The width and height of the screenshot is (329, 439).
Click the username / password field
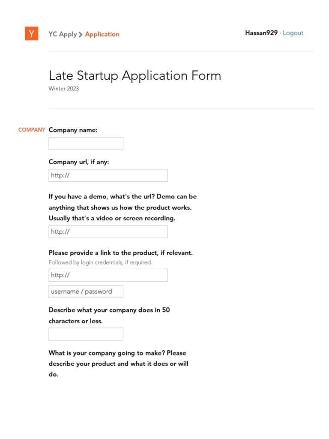[x=86, y=292]
